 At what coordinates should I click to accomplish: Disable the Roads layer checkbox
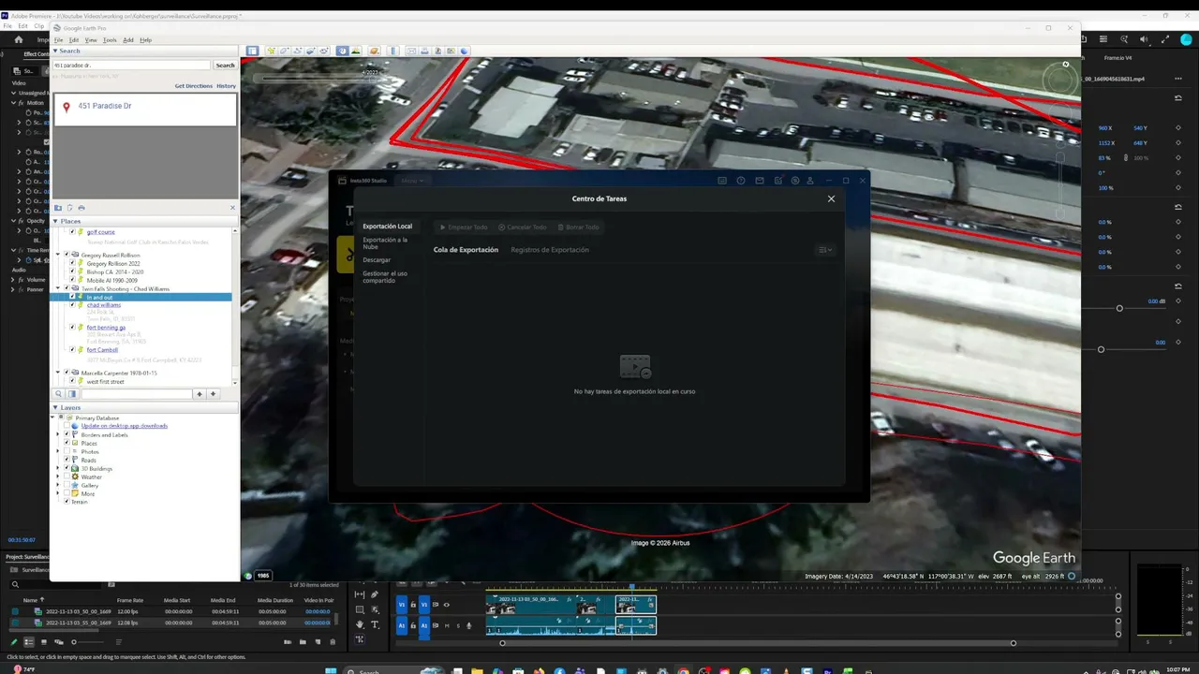(67, 461)
